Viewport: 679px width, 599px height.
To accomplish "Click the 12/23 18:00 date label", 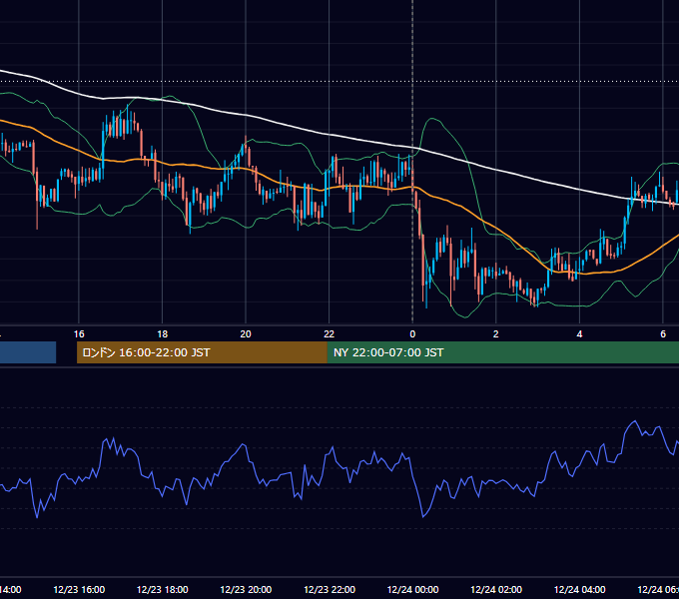I will click(x=163, y=589).
